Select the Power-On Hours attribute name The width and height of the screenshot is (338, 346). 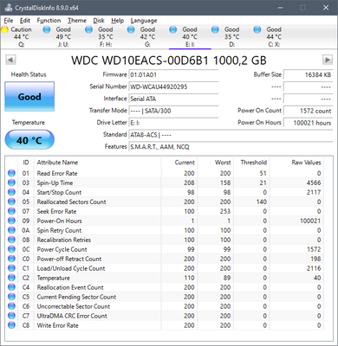59,221
